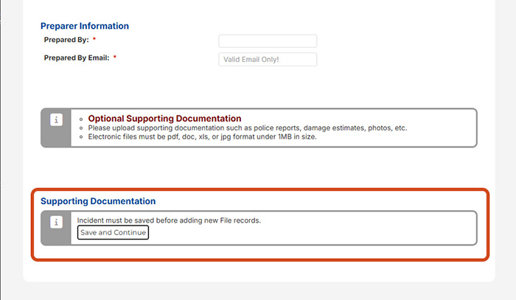Focus the Prepared By text field
The height and width of the screenshot is (300, 516).
pos(268,41)
